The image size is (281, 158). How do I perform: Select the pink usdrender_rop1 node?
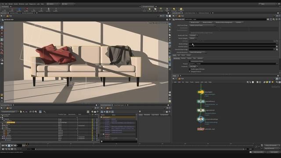[201, 129]
